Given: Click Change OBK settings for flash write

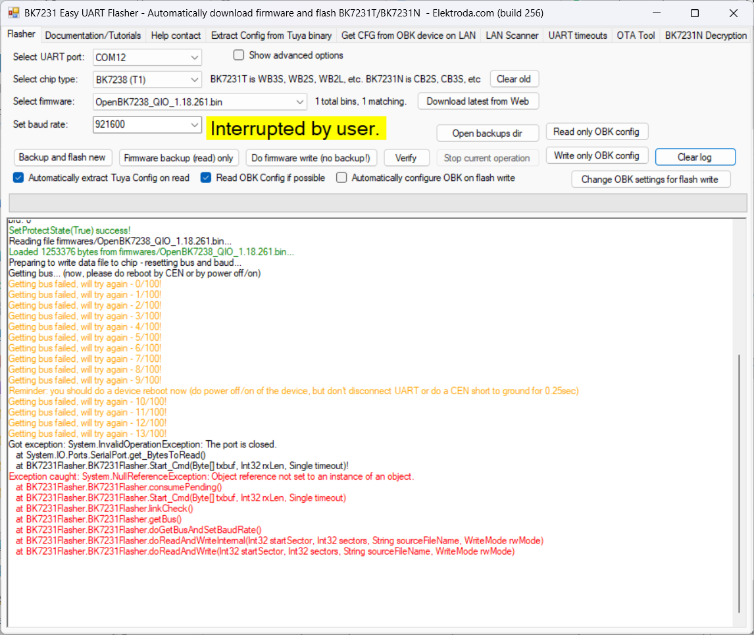Looking at the screenshot, I should pos(650,179).
